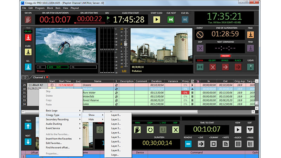Open the Playout menu
Viewport: 281px width, 158px height.
tap(75, 8)
